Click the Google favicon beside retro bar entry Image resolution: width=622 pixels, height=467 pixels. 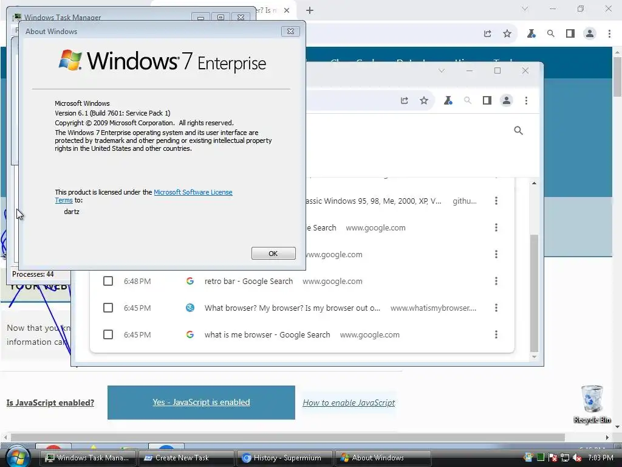[x=190, y=281]
